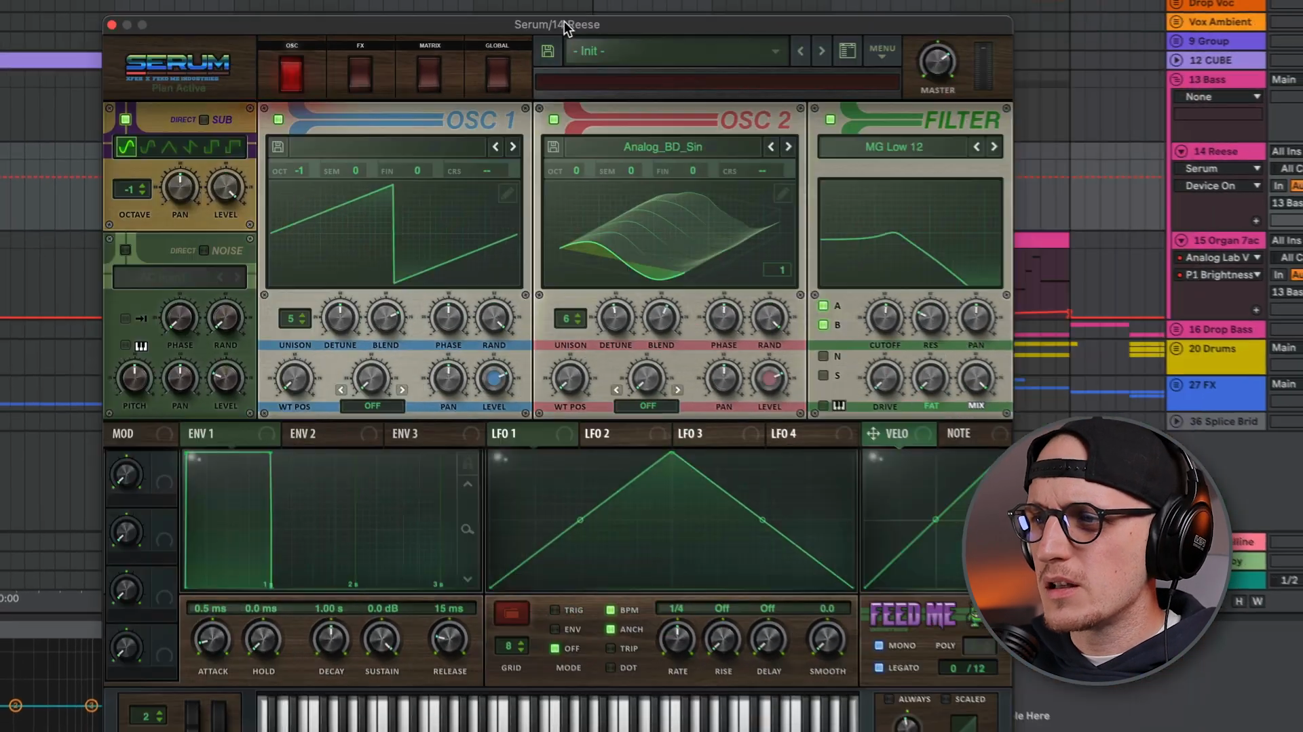Screen dimensions: 1303x732
Task: Click the envelope zoom magnifier icon
Action: (x=467, y=529)
